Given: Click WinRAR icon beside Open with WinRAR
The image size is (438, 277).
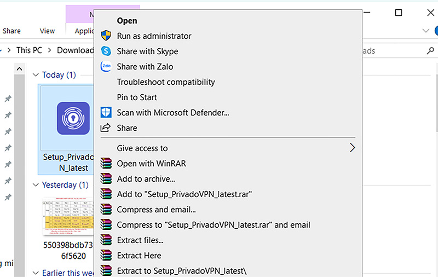Looking at the screenshot, I should tap(106, 163).
